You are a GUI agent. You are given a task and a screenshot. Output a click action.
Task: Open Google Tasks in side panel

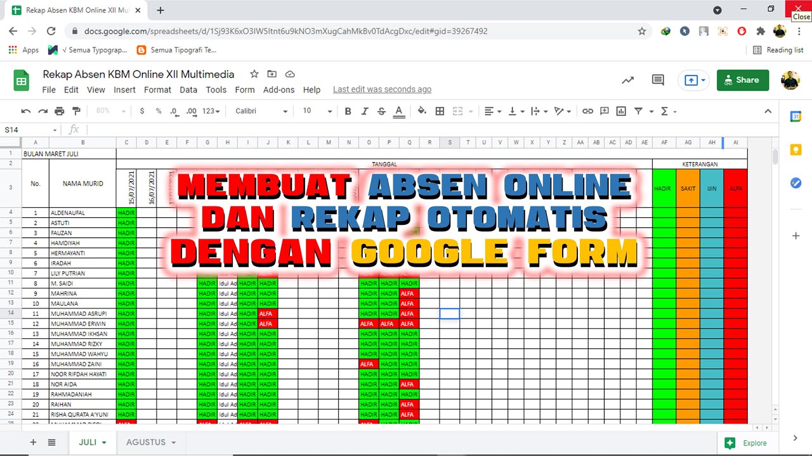[x=796, y=183]
